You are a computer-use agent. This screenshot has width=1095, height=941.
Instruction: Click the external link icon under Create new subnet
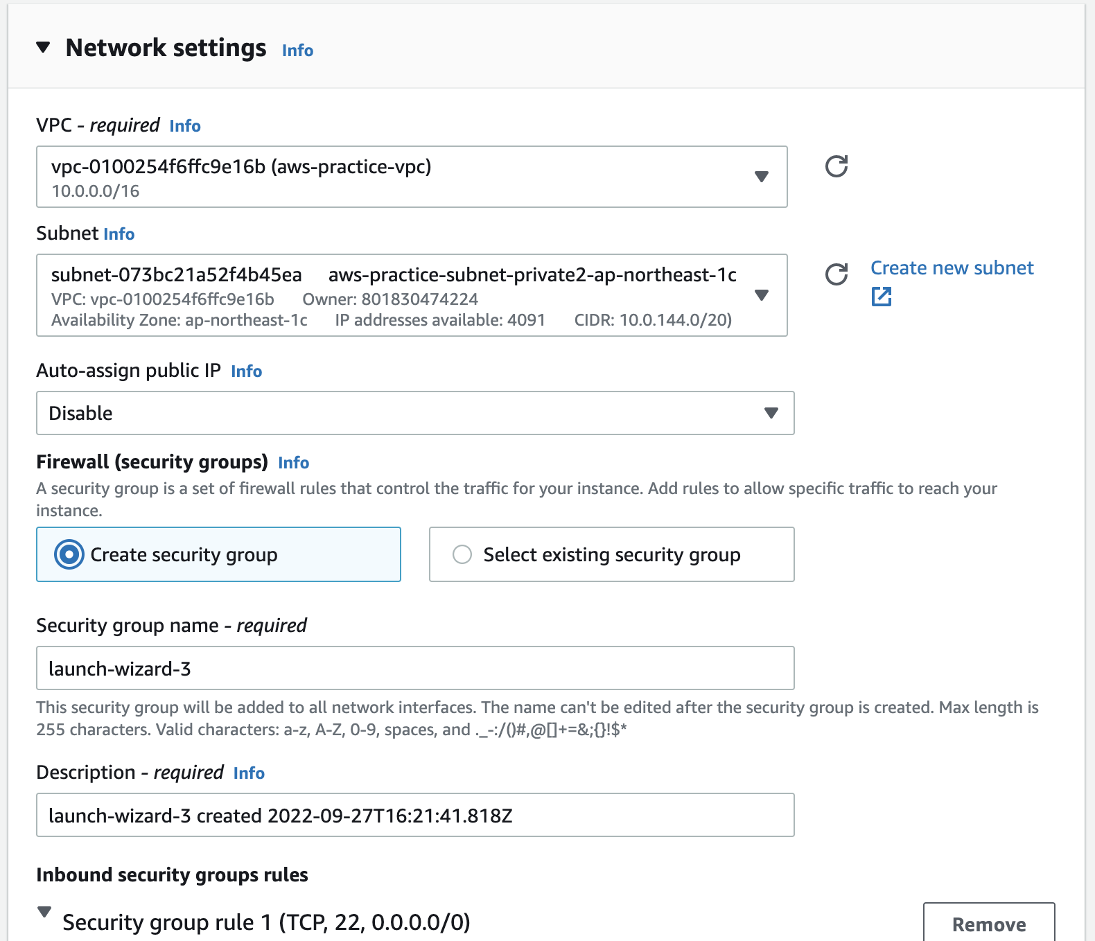[x=881, y=297]
